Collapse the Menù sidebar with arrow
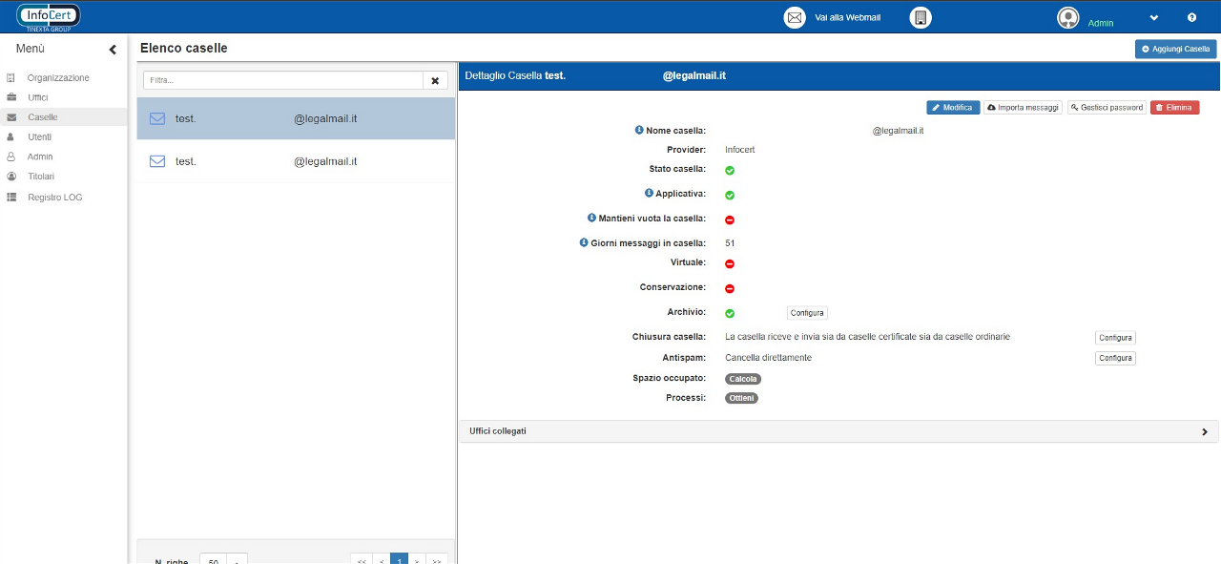Image resolution: width=1221 pixels, height=564 pixels. click(x=113, y=50)
